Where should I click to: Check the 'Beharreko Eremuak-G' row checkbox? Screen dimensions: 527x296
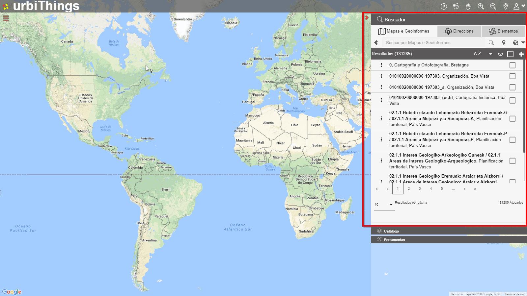pyautogui.click(x=513, y=118)
